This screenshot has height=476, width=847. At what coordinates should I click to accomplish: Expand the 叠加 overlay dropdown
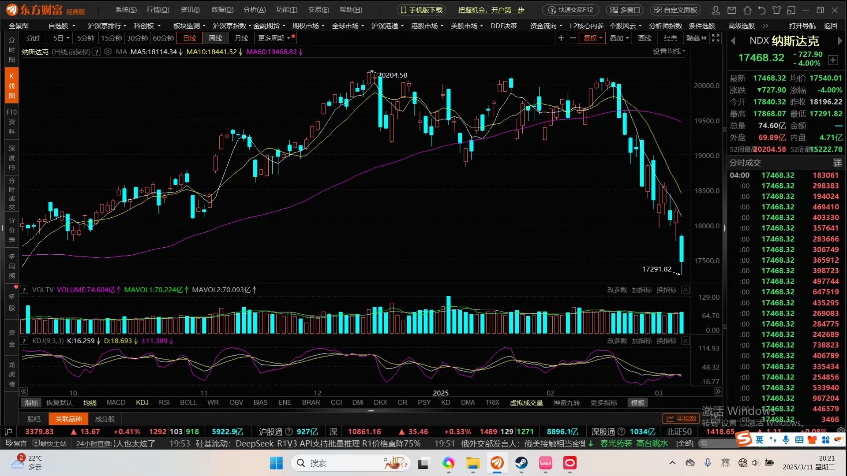[618, 38]
